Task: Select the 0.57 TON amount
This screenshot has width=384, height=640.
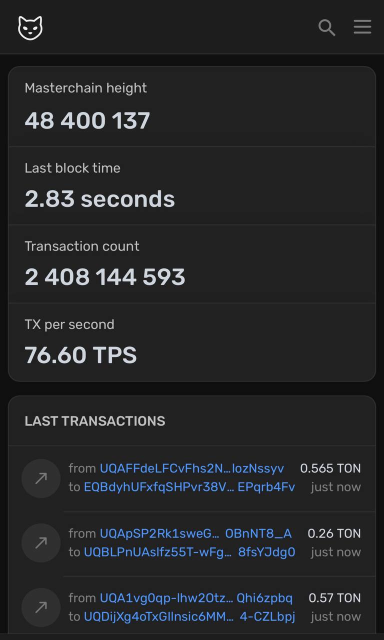Action: (334, 598)
